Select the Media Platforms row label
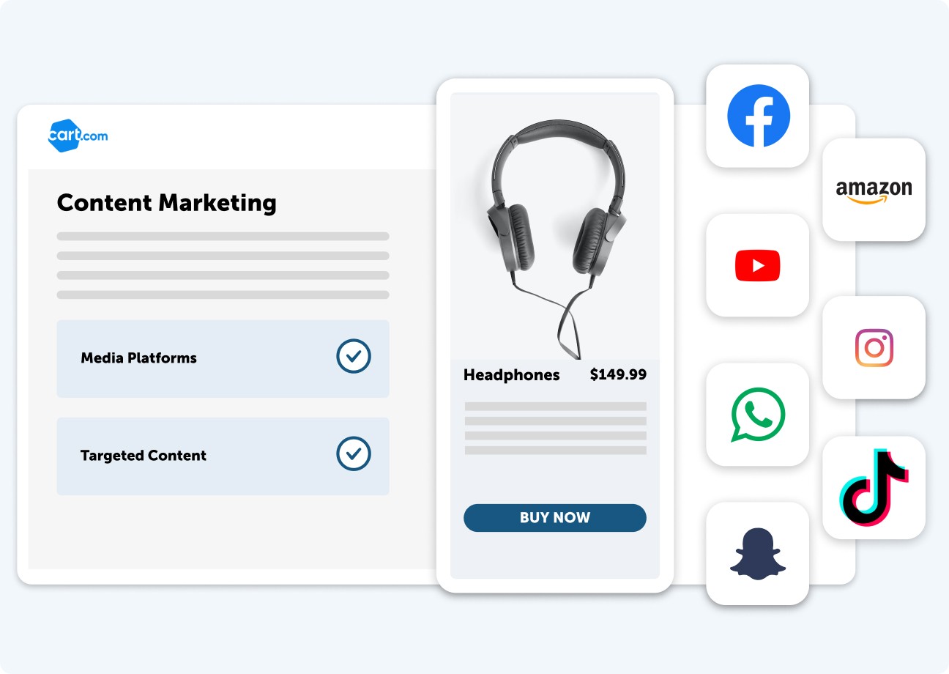Viewport: 949px width, 674px height. [x=138, y=358]
